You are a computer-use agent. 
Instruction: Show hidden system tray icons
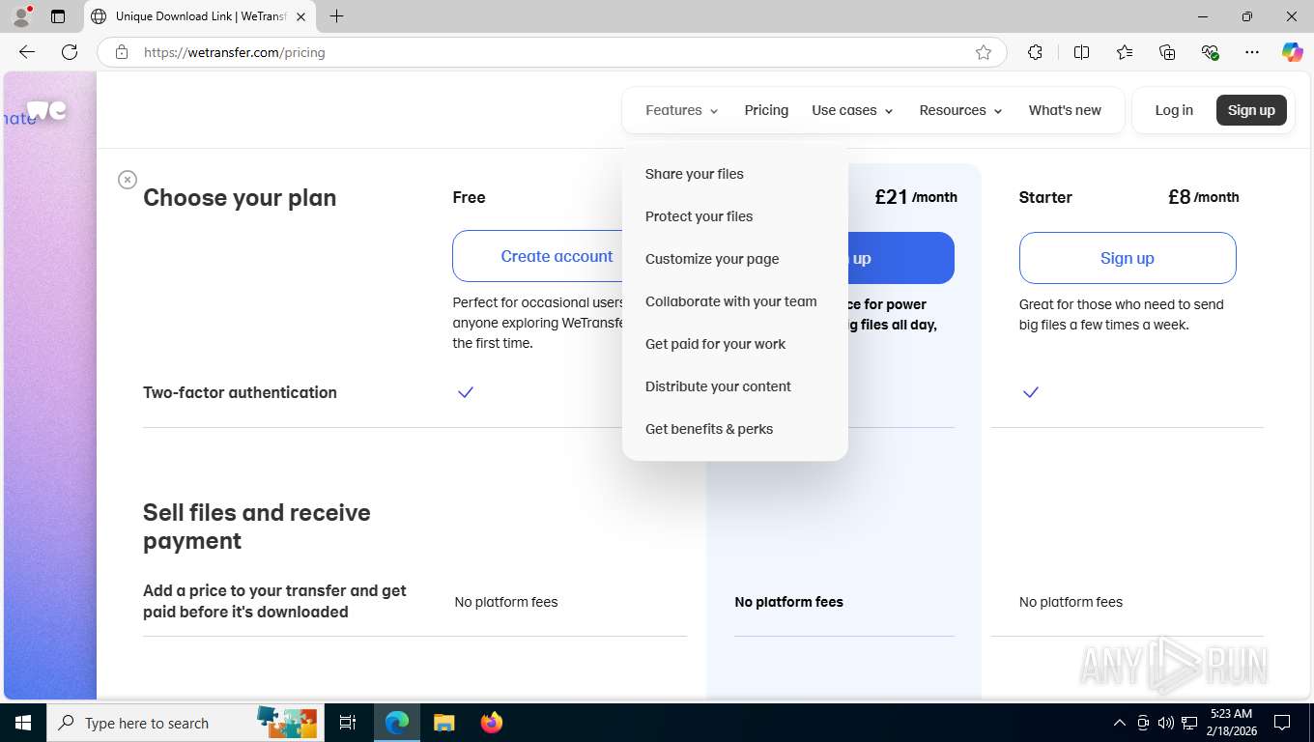pos(1120,723)
